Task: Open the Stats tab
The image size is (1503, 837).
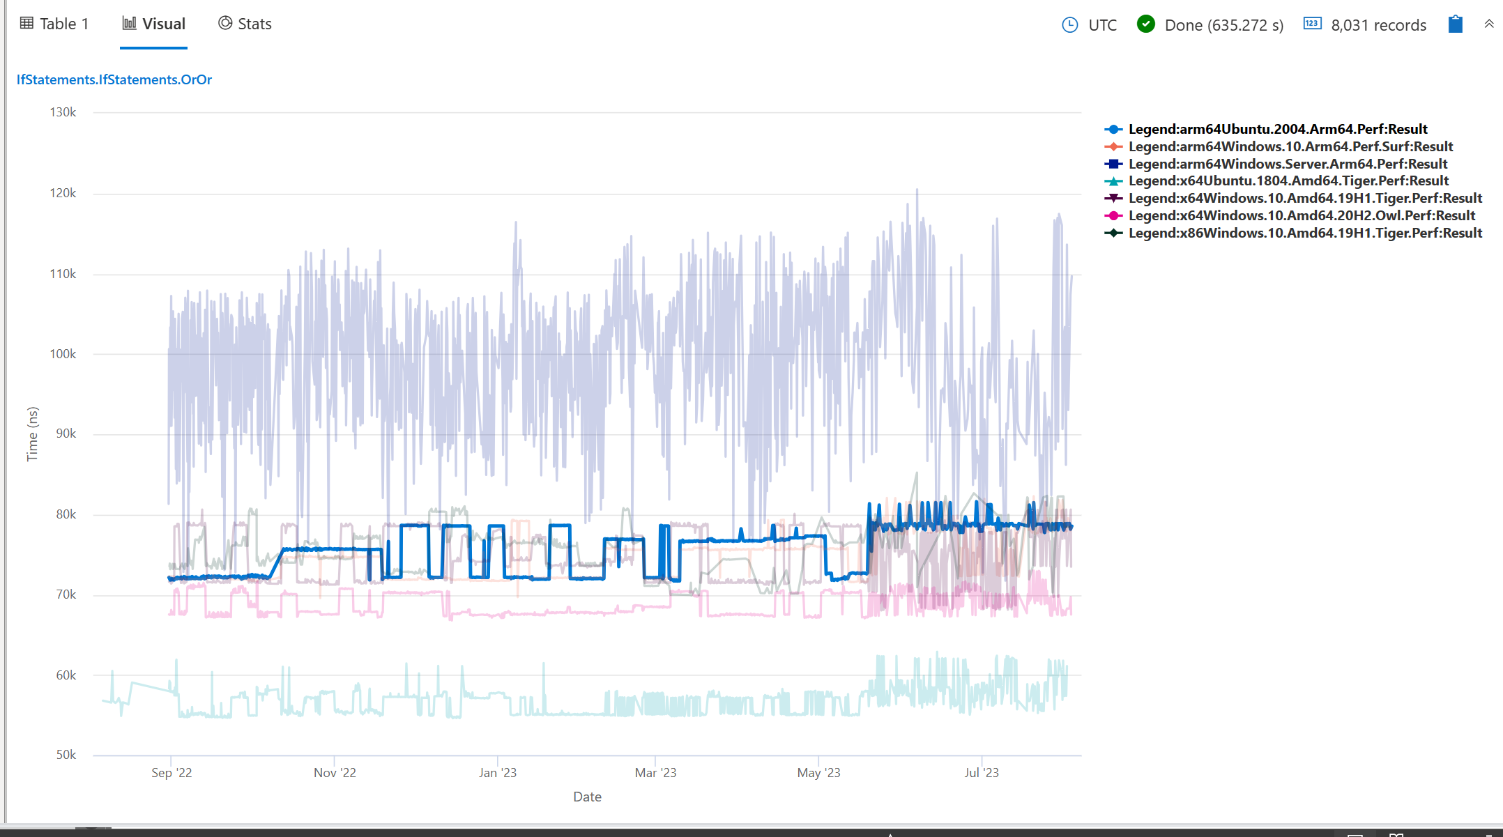Action: (254, 23)
